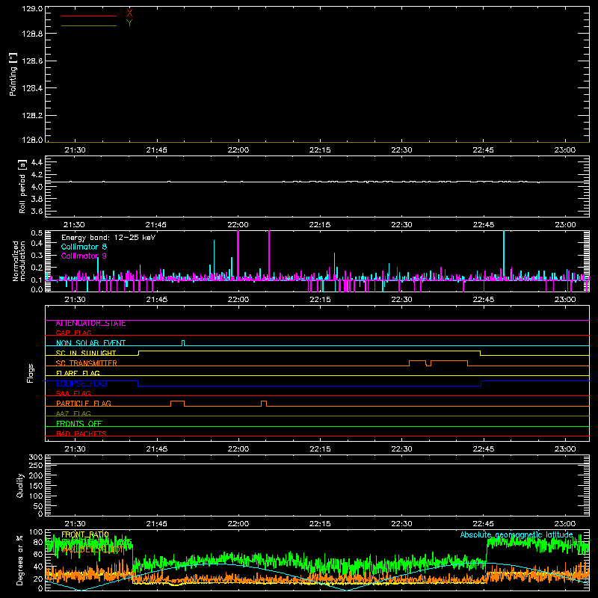Viewport: 598px width, 598px height.
Task: Click the FRONT_RATIO legend label
Action: [x=85, y=534]
